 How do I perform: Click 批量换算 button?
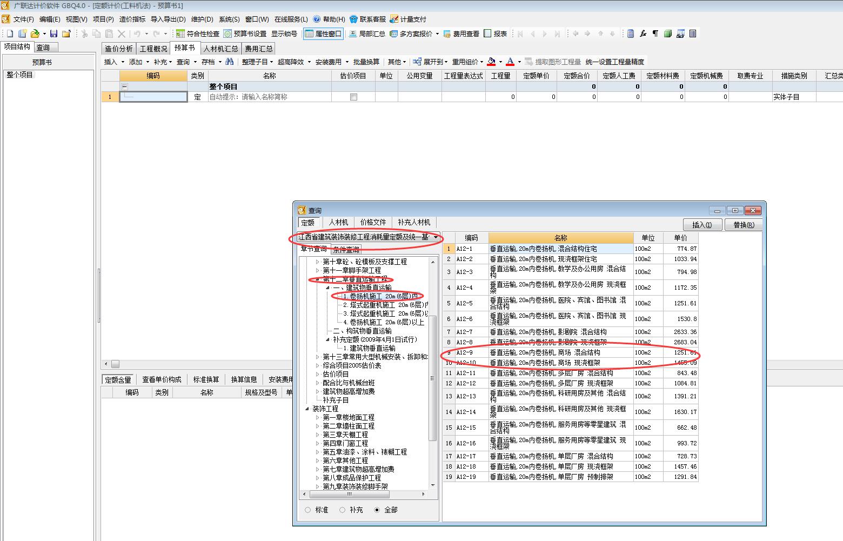(366, 62)
